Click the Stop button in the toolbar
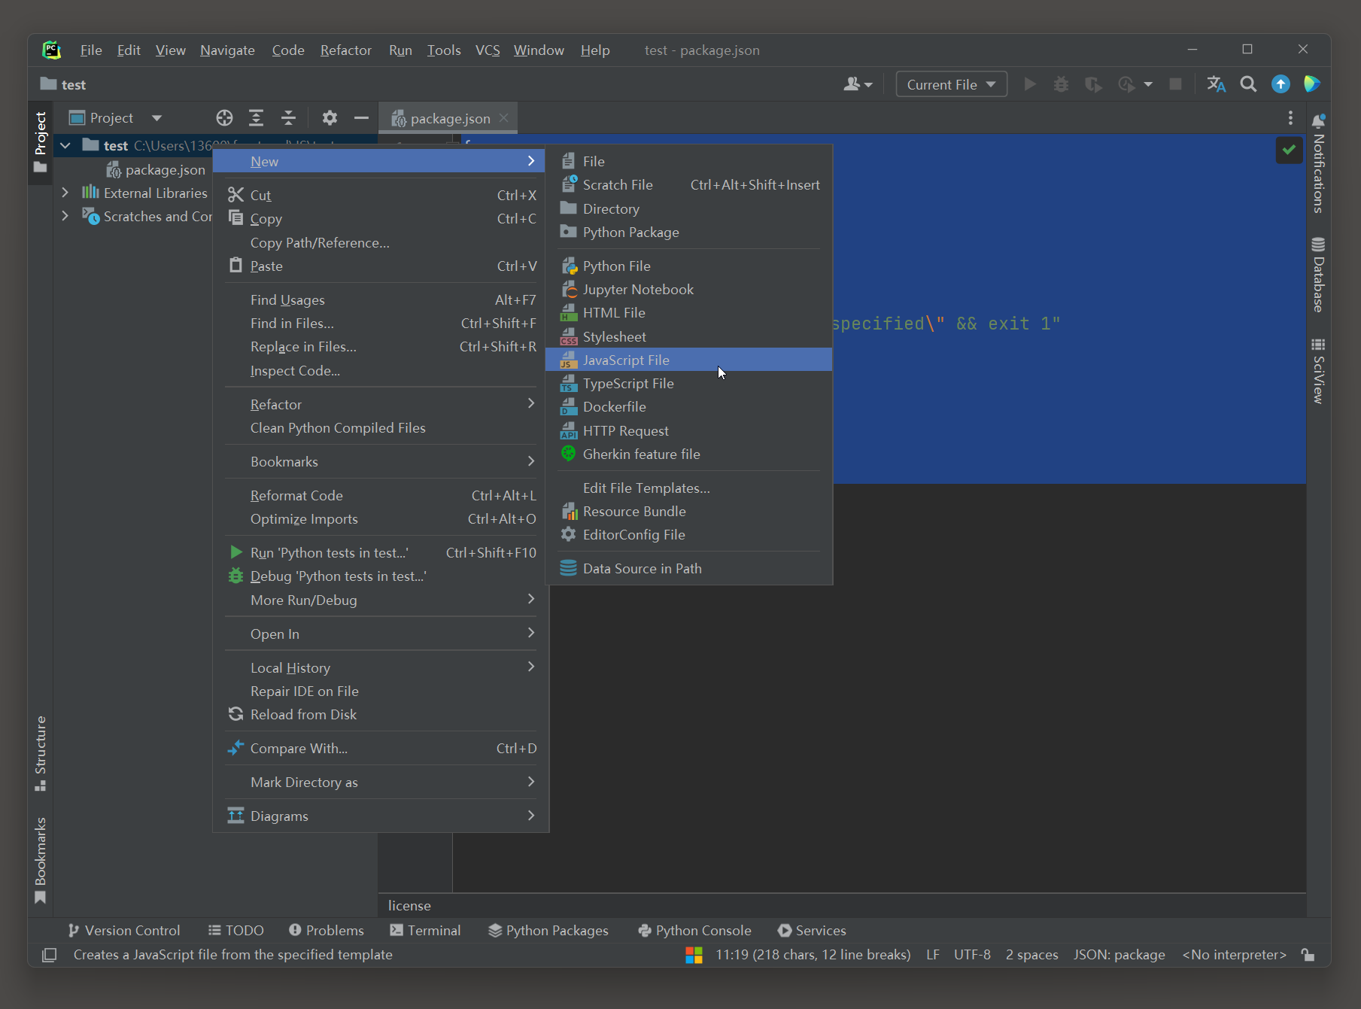 point(1175,84)
